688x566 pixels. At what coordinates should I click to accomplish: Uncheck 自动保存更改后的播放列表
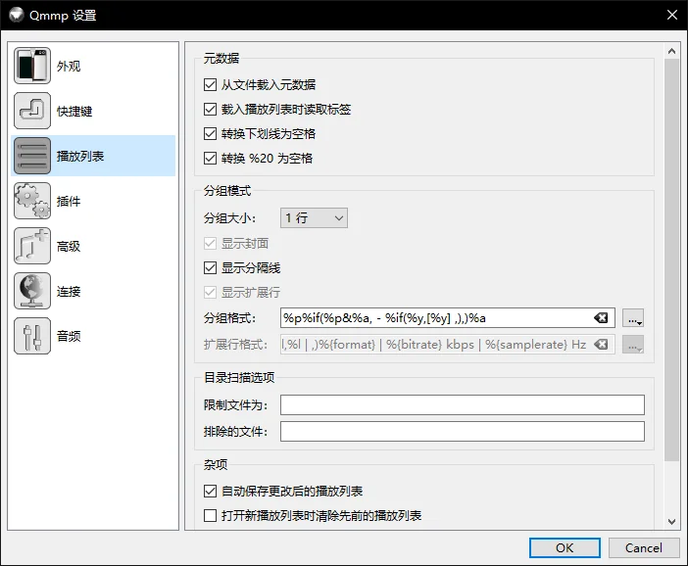point(210,491)
